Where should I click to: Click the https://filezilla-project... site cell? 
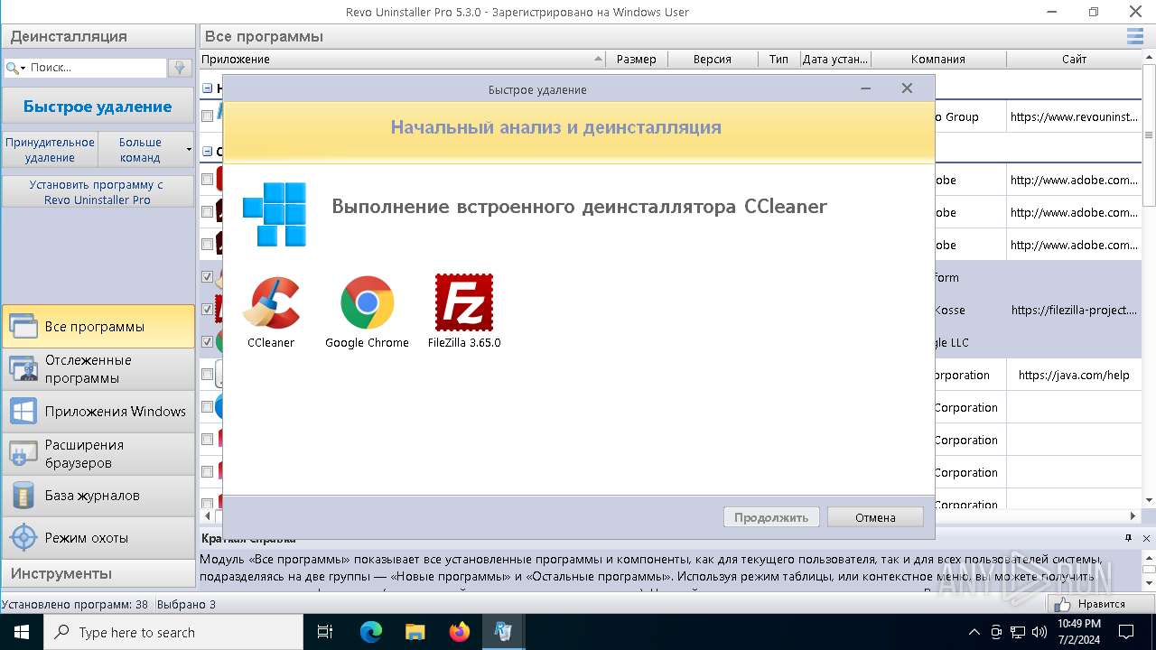1074,310
